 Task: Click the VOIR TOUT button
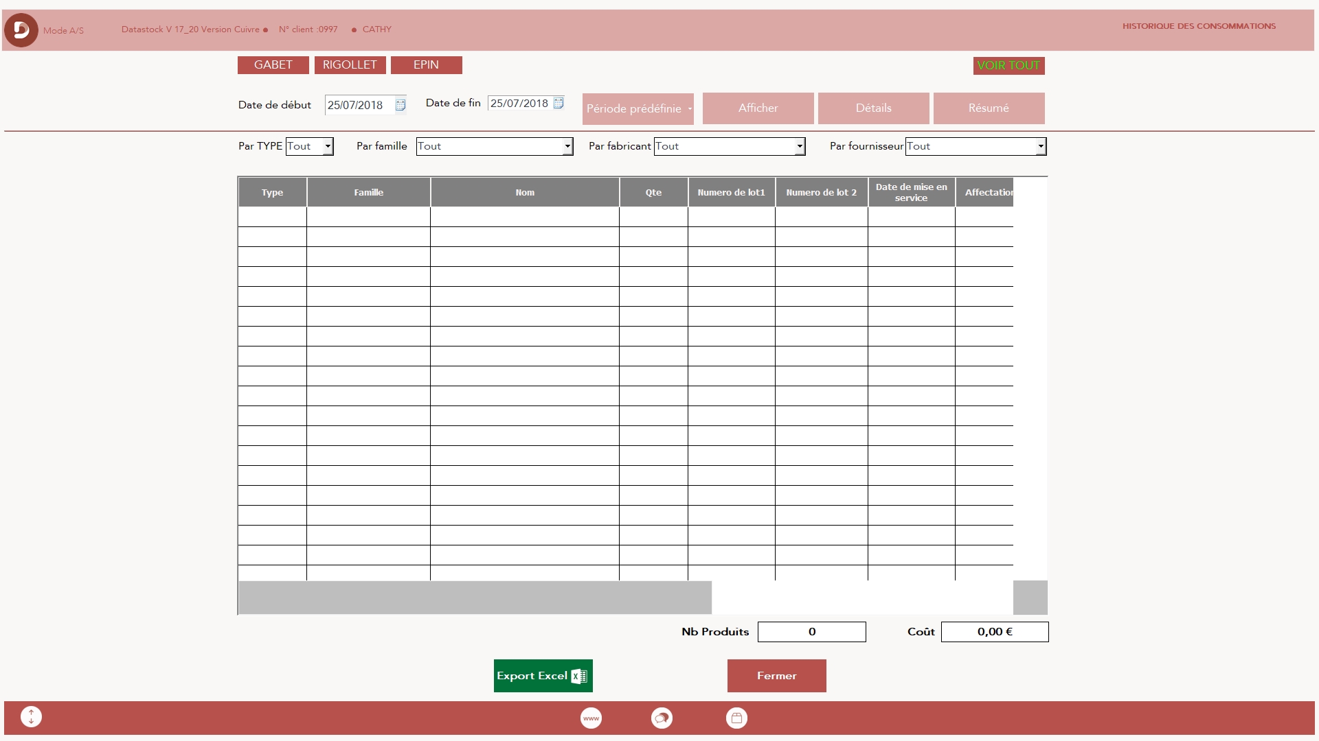pyautogui.click(x=1008, y=64)
